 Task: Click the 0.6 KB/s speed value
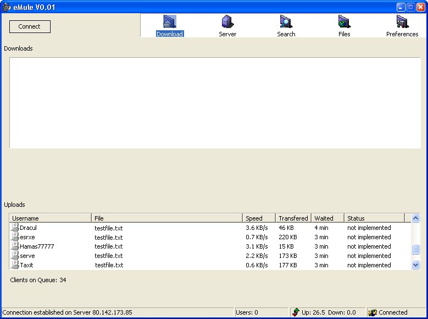pyautogui.click(x=257, y=265)
